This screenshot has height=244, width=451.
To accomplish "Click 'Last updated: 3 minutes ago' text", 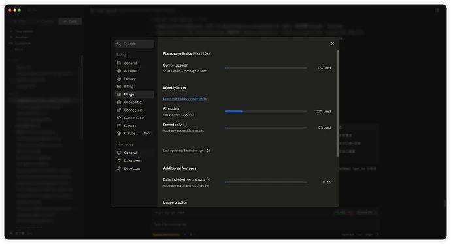I will click(x=183, y=151).
